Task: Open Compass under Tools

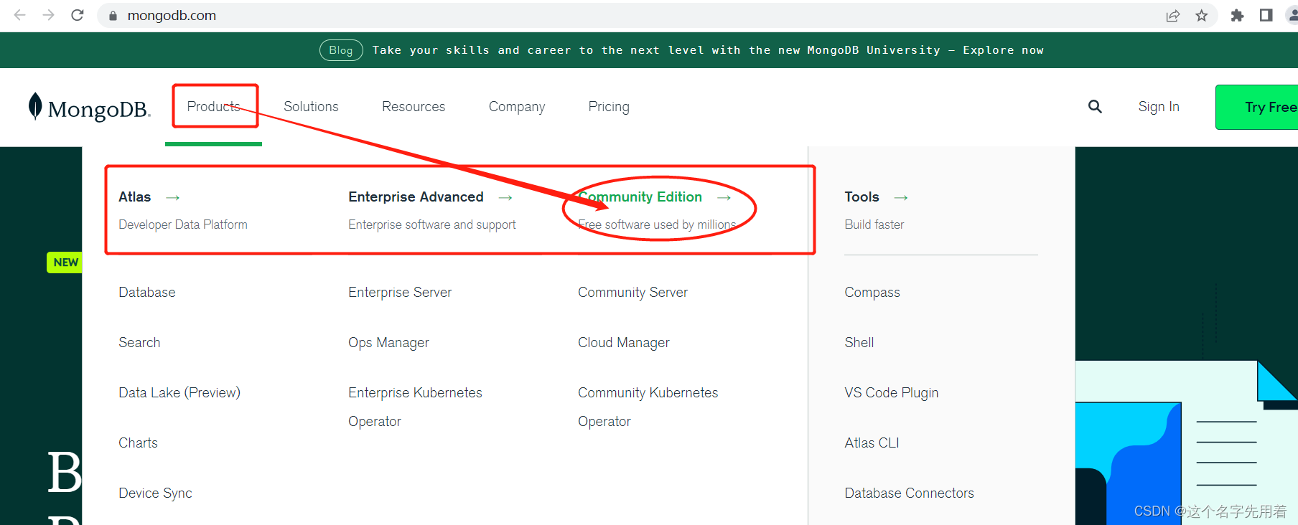Action: [x=872, y=293]
